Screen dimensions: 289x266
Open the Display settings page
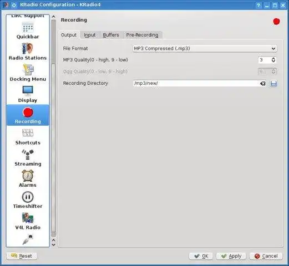coord(28,94)
